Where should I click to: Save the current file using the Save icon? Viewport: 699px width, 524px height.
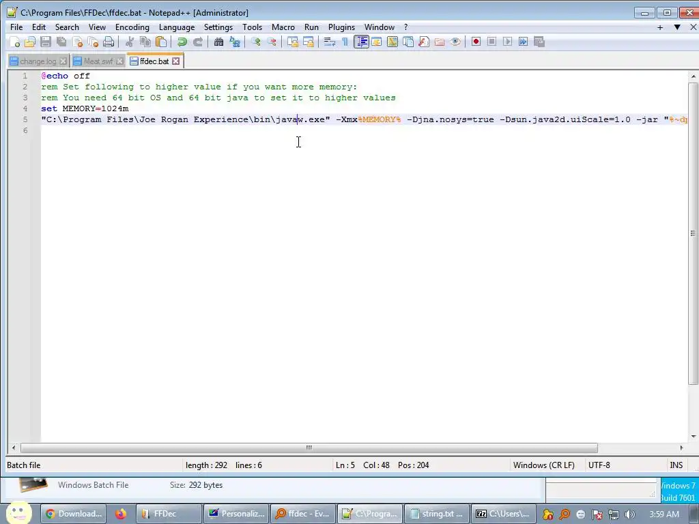[x=46, y=42]
